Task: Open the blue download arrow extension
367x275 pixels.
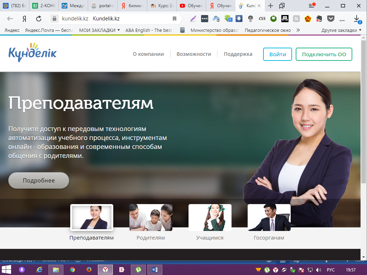Action: (239, 19)
